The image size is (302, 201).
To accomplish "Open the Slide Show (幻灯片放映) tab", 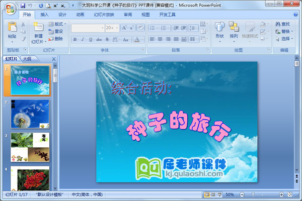I will pos(104,15).
